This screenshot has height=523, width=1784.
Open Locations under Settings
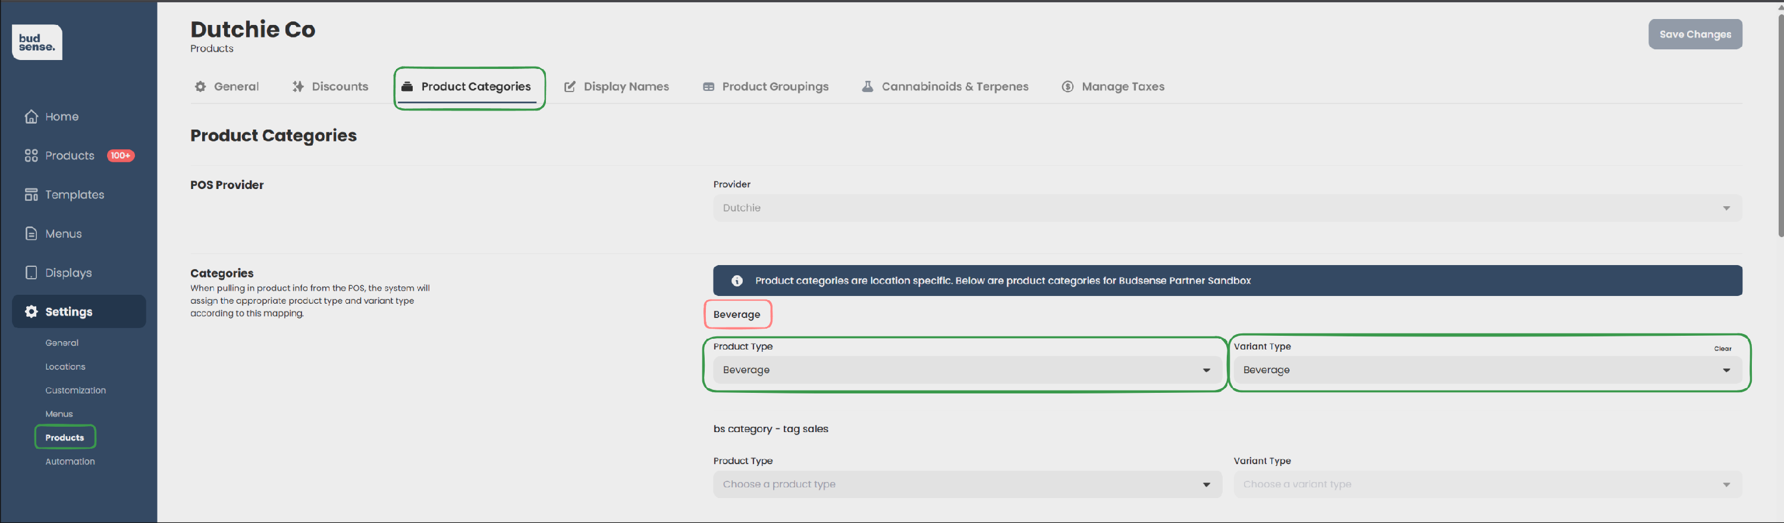pyautogui.click(x=65, y=367)
